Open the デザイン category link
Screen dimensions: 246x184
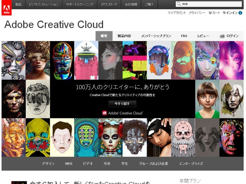click(48, 163)
